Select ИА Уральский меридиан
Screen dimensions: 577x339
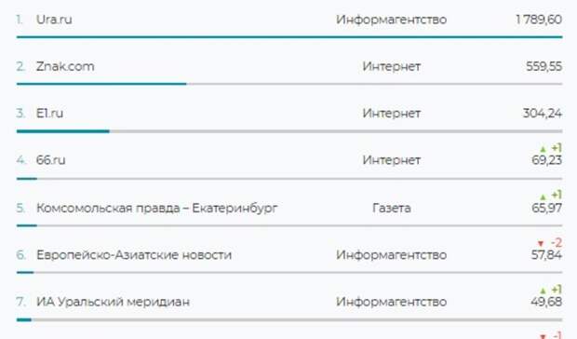tap(113, 302)
